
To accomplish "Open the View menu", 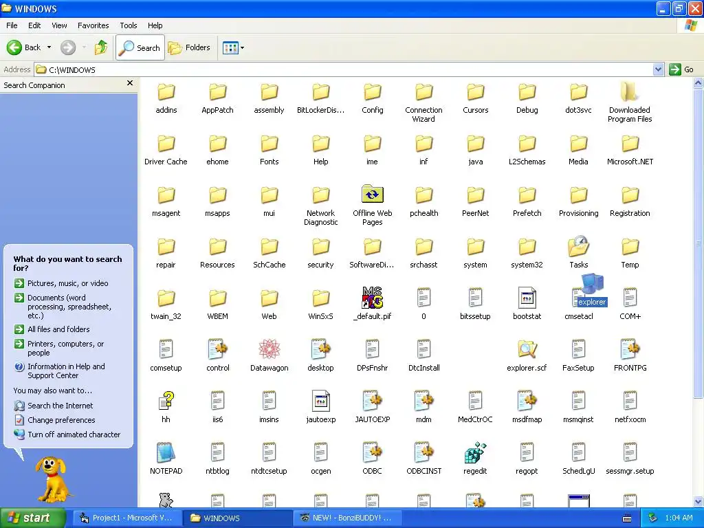I will 59,25.
